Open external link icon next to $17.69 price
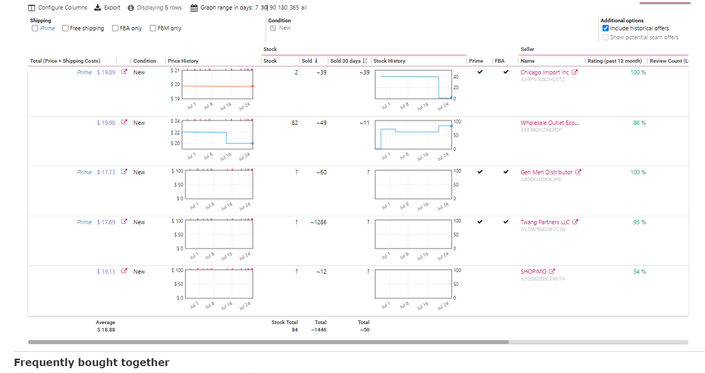The height and width of the screenshot is (373, 705). tap(124, 222)
